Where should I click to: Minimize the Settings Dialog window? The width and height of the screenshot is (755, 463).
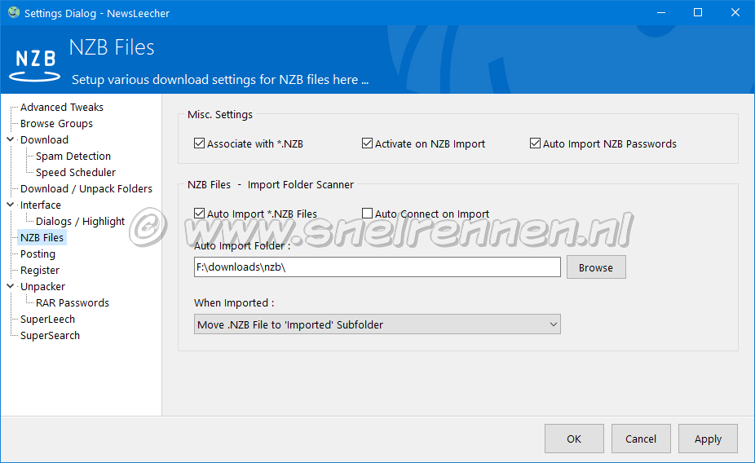coord(661,12)
